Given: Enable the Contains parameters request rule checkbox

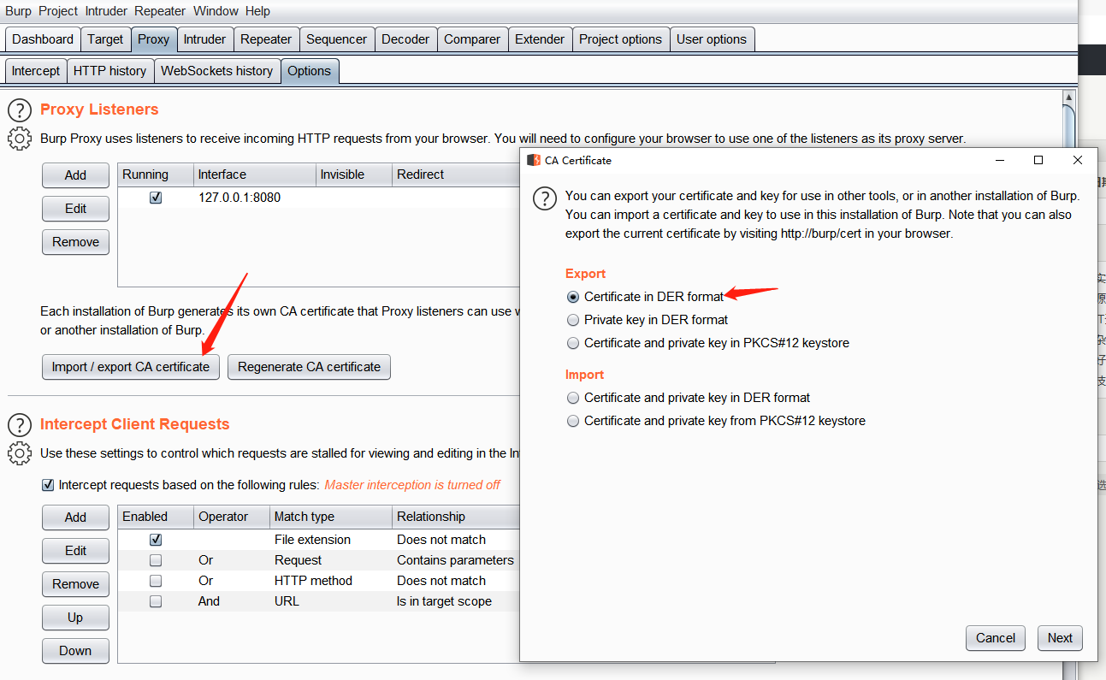Looking at the screenshot, I should coord(156,560).
